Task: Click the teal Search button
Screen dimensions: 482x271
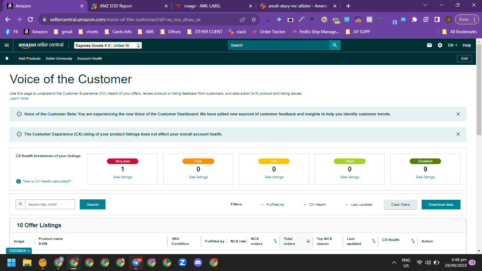Action: pyautogui.click(x=92, y=205)
